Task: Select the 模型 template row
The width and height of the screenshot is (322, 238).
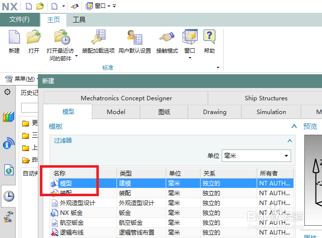Action: coord(172,183)
